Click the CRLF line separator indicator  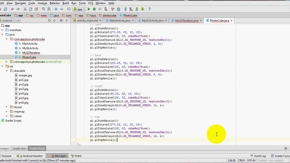click(x=242, y=161)
